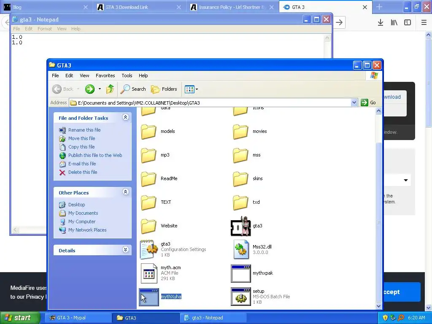Click Rename this file

[x=84, y=130]
